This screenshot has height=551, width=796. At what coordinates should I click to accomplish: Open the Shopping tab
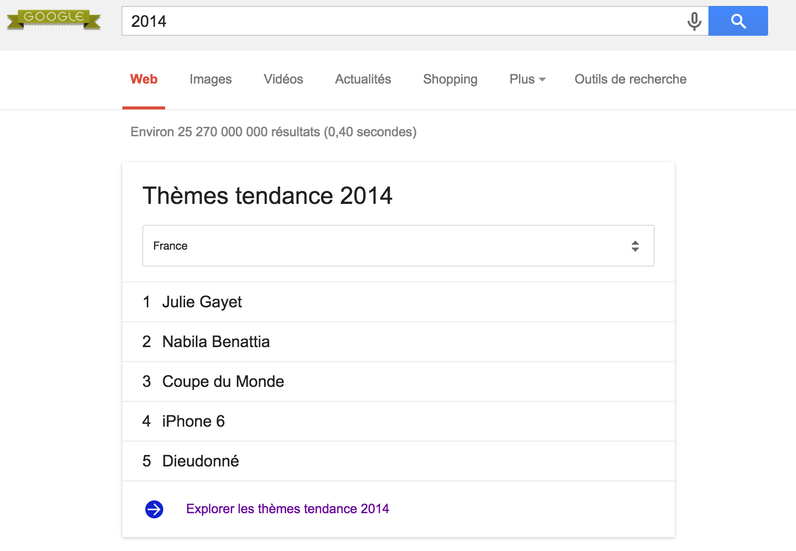pos(450,80)
